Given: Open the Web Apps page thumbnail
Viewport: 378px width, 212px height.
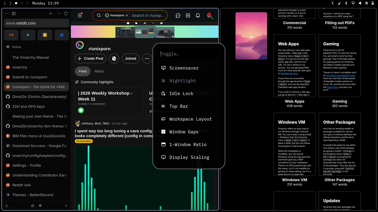Looking at the screenshot, I should pos(295,66).
